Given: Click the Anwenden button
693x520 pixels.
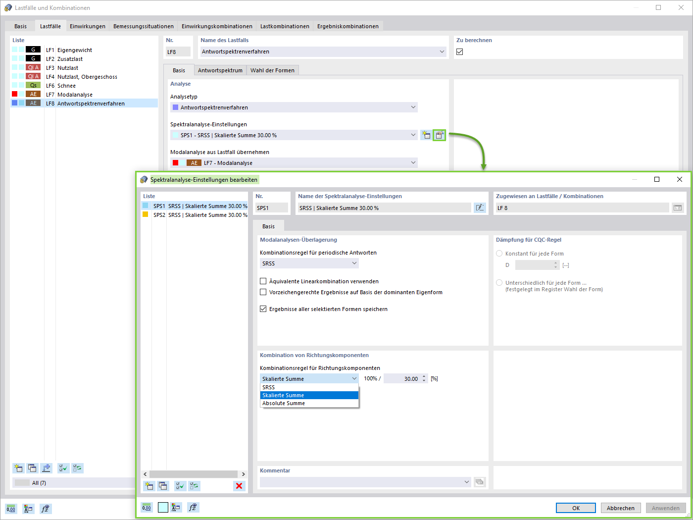Looking at the screenshot, I should (666, 508).
